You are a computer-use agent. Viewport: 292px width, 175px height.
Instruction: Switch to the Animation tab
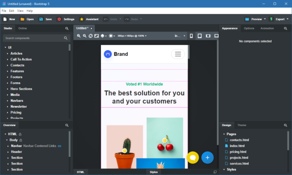267,28
